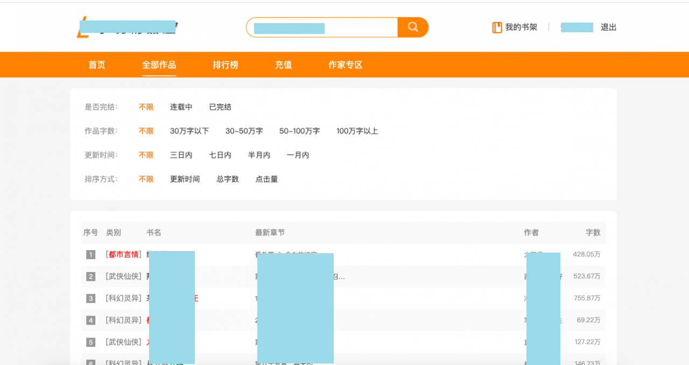This screenshot has width=689, height=365.
Task: Filter by 已完结 status
Action: [x=220, y=107]
